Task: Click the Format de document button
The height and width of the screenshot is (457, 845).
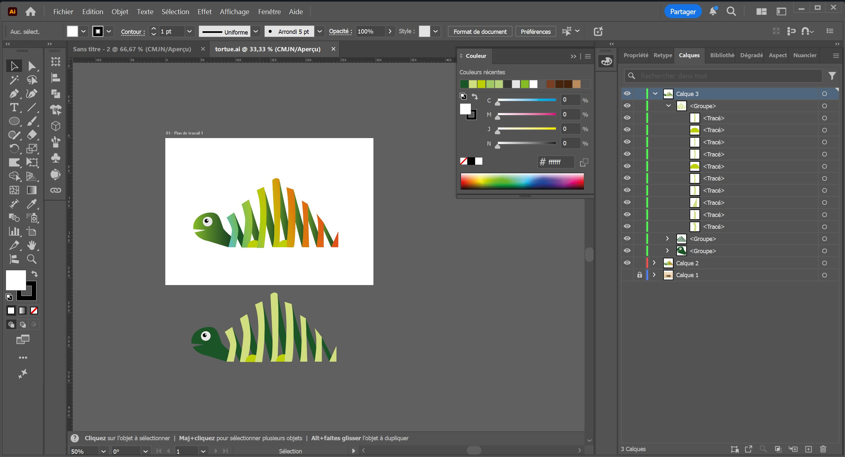Action: (x=480, y=32)
